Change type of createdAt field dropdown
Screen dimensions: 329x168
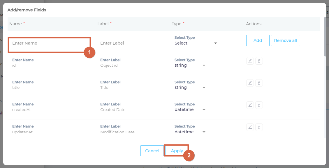coord(190,110)
